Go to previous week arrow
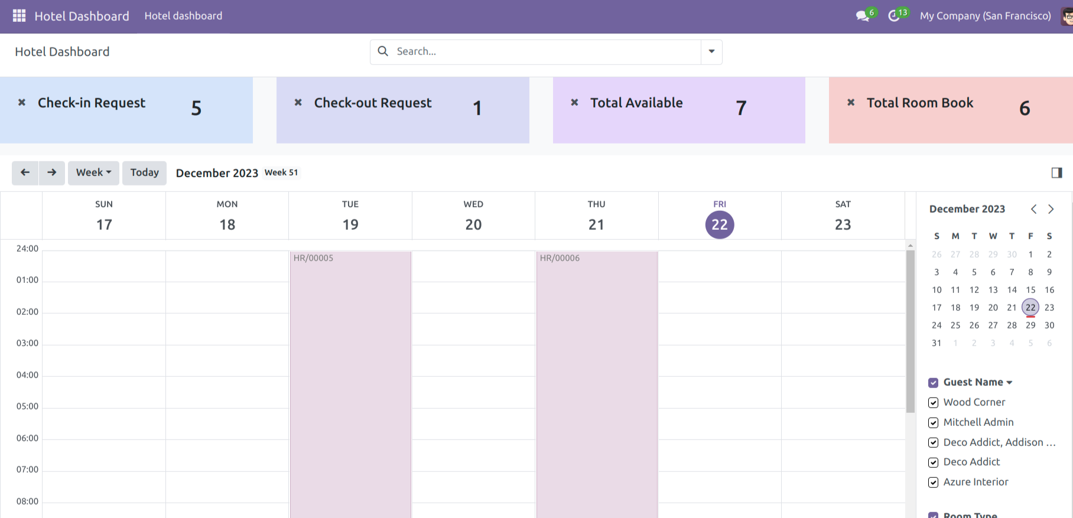The height and width of the screenshot is (518, 1073). click(x=25, y=172)
